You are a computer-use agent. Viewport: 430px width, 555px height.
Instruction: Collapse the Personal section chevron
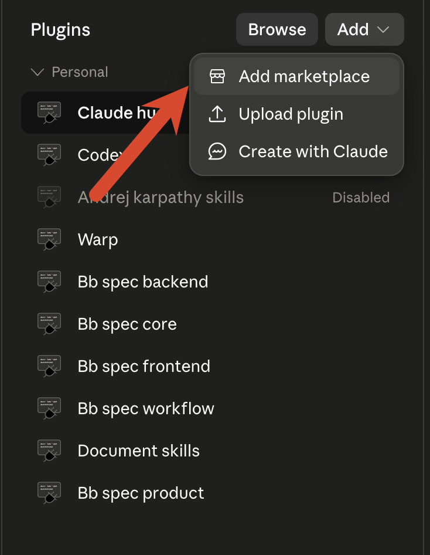coord(37,72)
